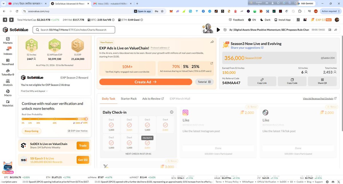Click the ticker next arrow icon

pyautogui.click(x=11, y=20)
